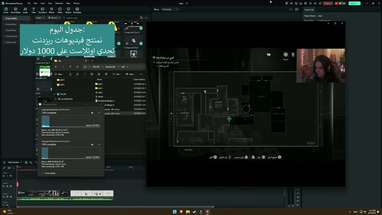This screenshot has height=215, width=382.
Task: Mute the Video 1 track audio
Action: pyautogui.click(x=7, y=197)
